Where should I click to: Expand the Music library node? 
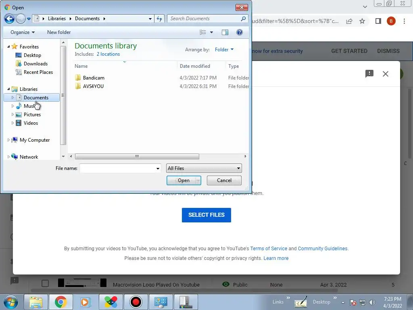13,106
